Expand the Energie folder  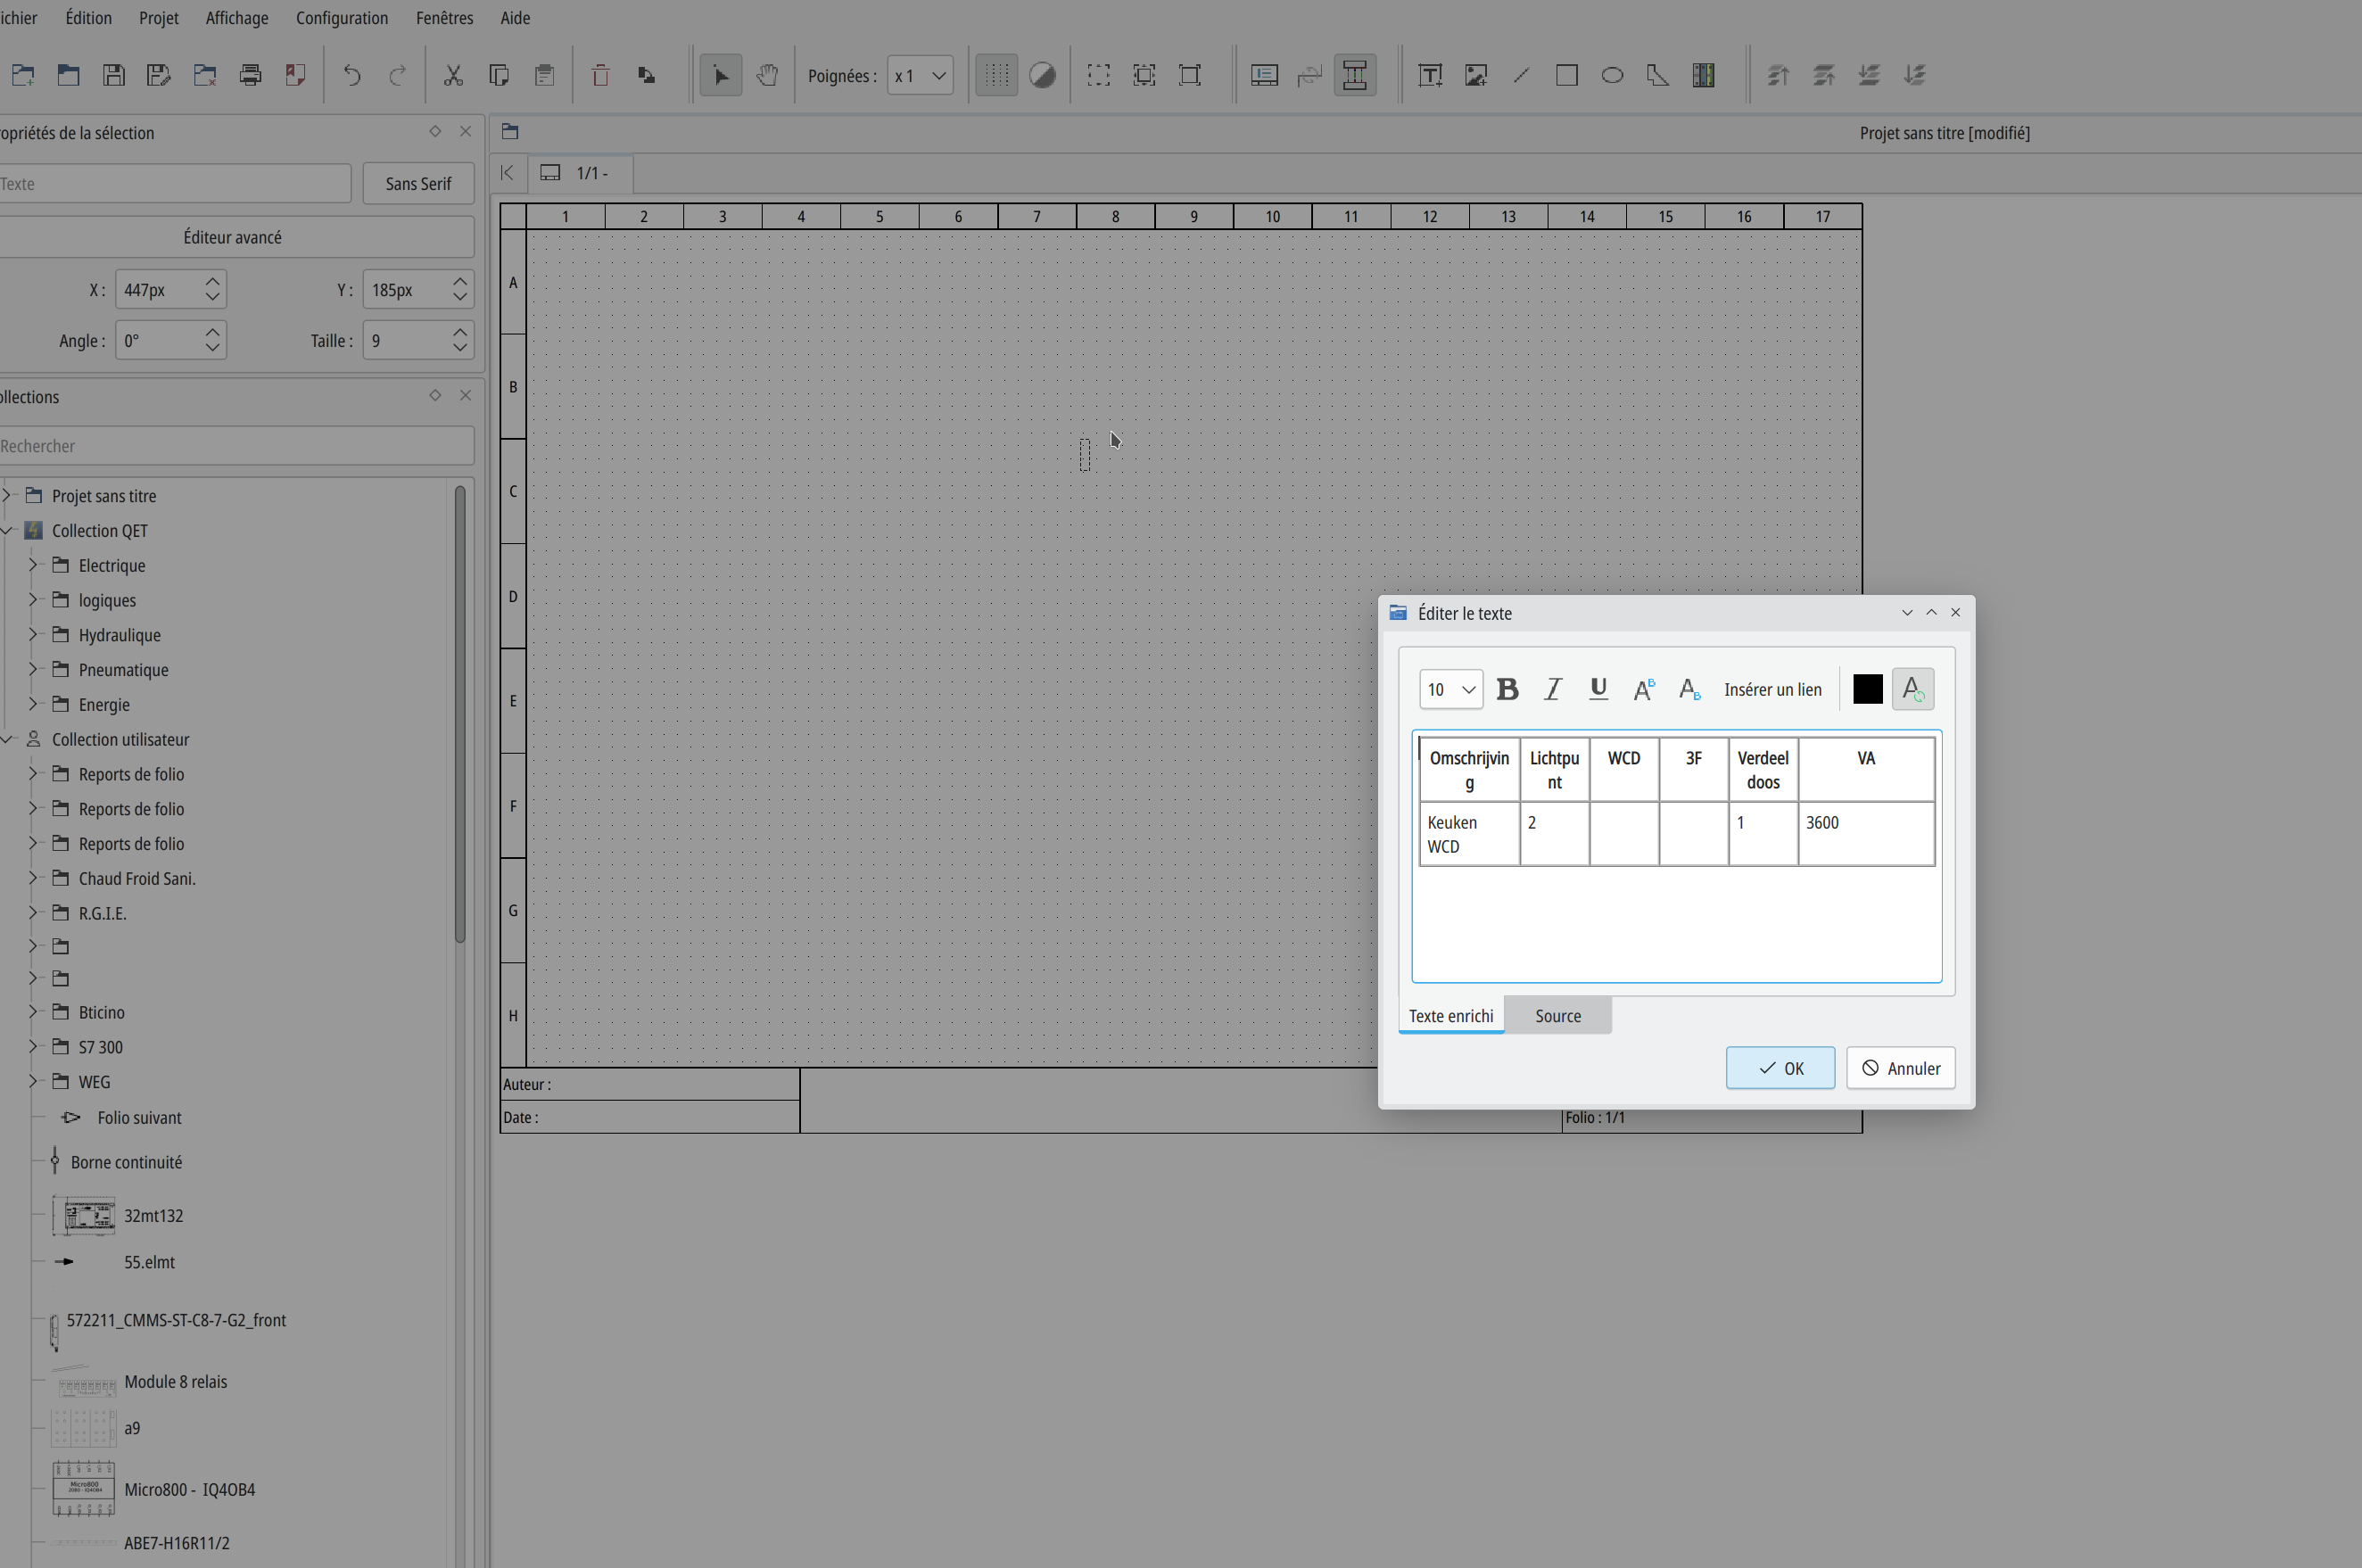[x=33, y=704]
